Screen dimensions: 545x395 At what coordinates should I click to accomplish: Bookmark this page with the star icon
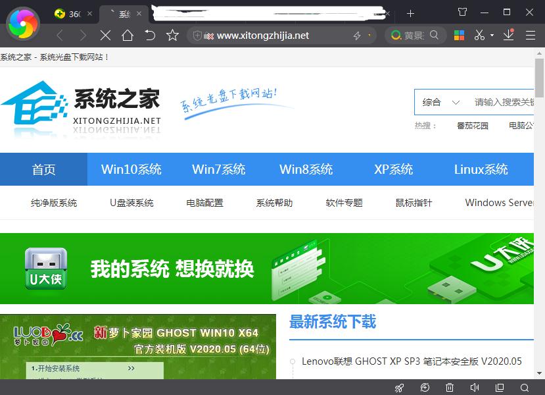click(172, 35)
